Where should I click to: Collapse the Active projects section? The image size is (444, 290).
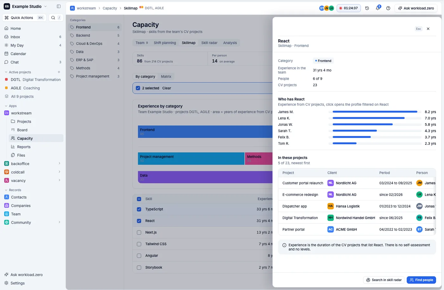[x=6, y=72]
